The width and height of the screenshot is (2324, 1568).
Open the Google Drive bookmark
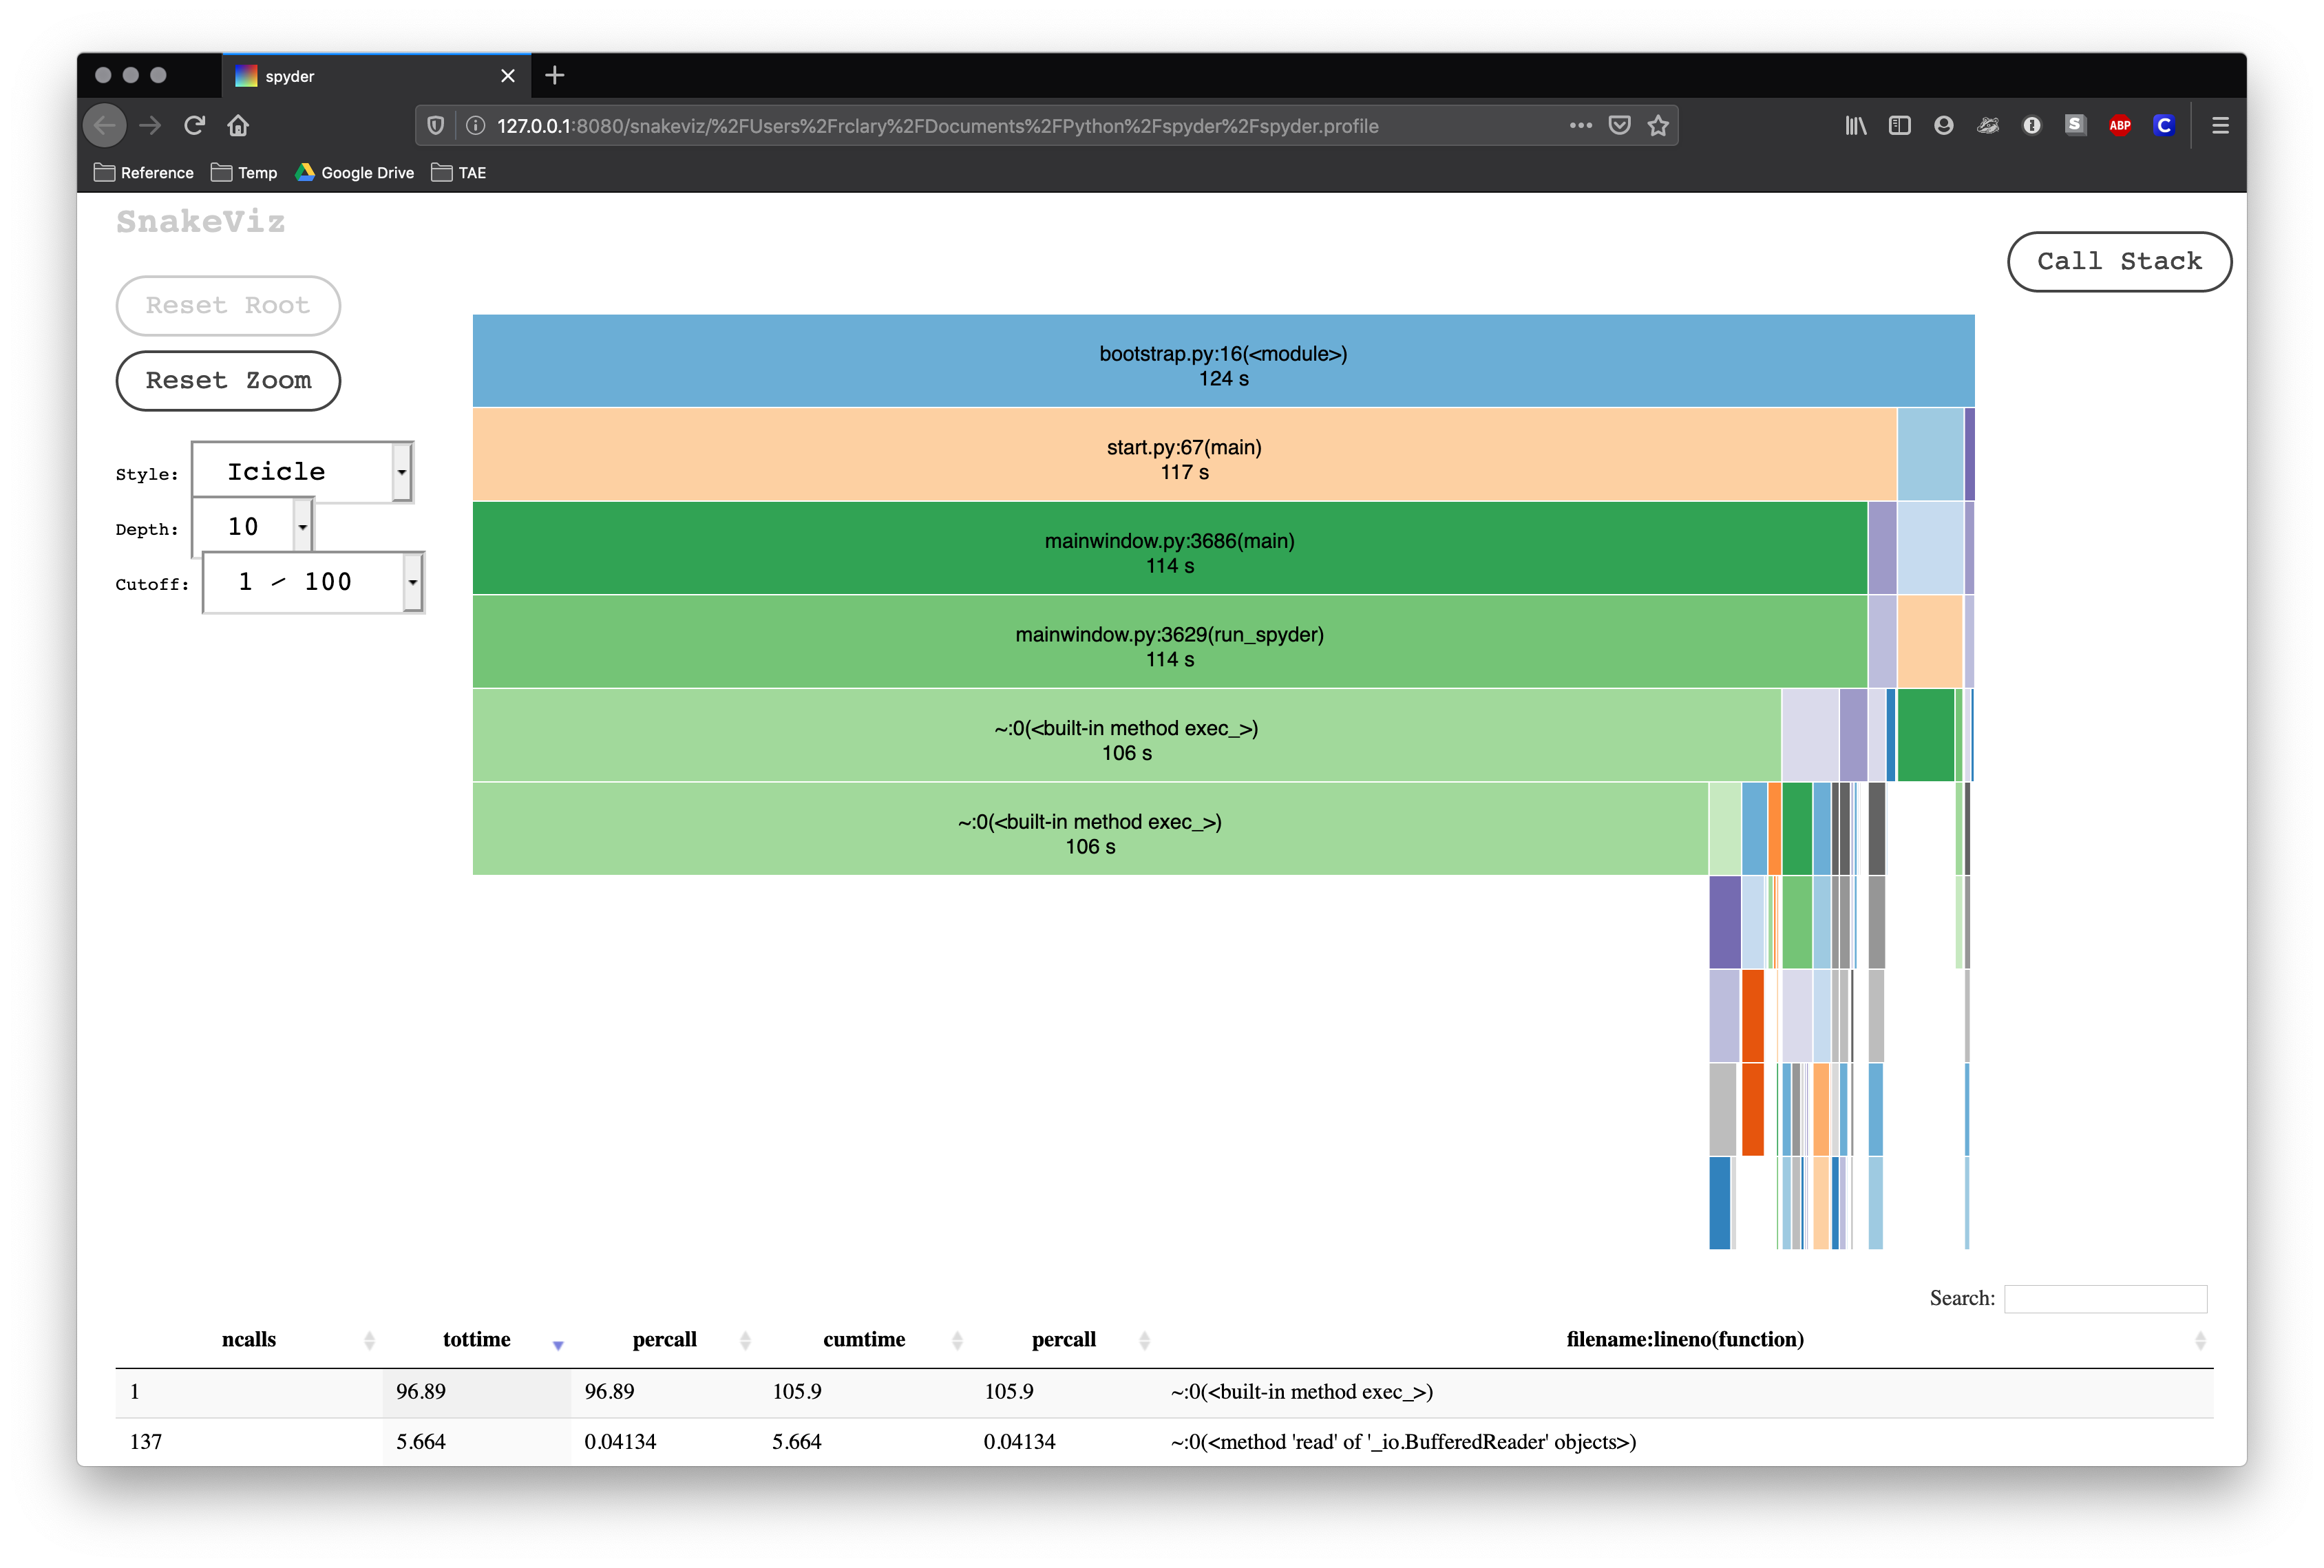click(x=355, y=173)
